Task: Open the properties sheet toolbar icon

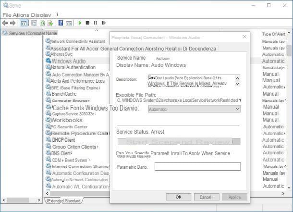Action: coord(34,23)
